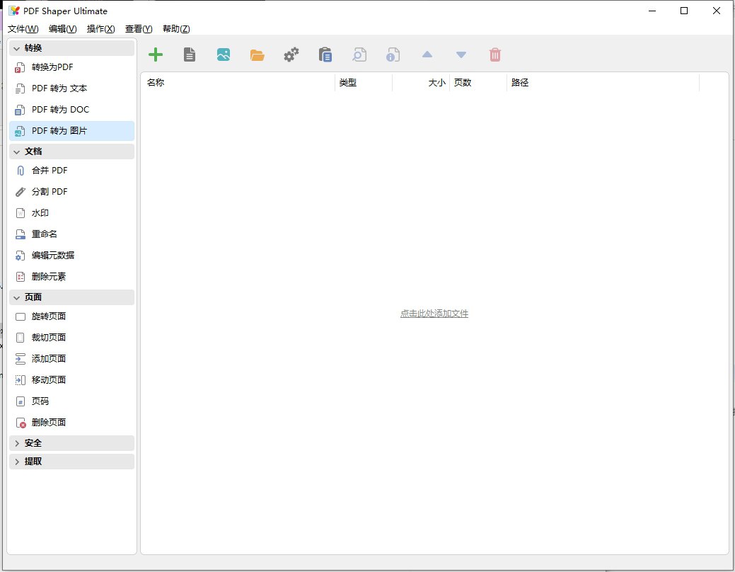735x572 pixels.
Task: Click the 点击此处添加文件 link
Action: pos(434,313)
